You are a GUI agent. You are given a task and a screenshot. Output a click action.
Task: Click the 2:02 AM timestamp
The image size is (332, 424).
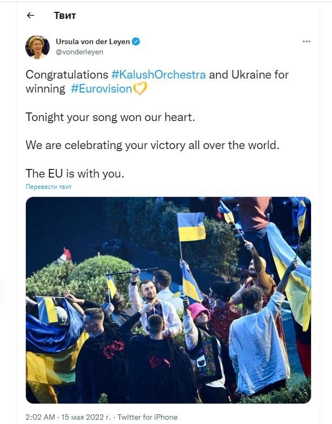tap(40, 417)
